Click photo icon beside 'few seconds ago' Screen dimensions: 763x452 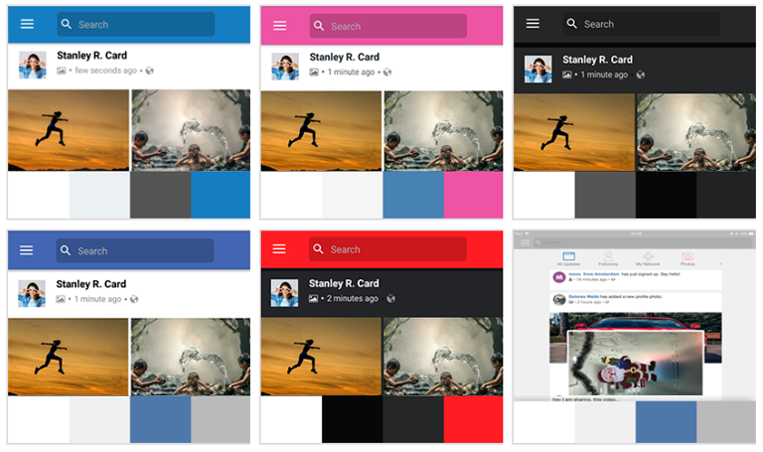62,71
